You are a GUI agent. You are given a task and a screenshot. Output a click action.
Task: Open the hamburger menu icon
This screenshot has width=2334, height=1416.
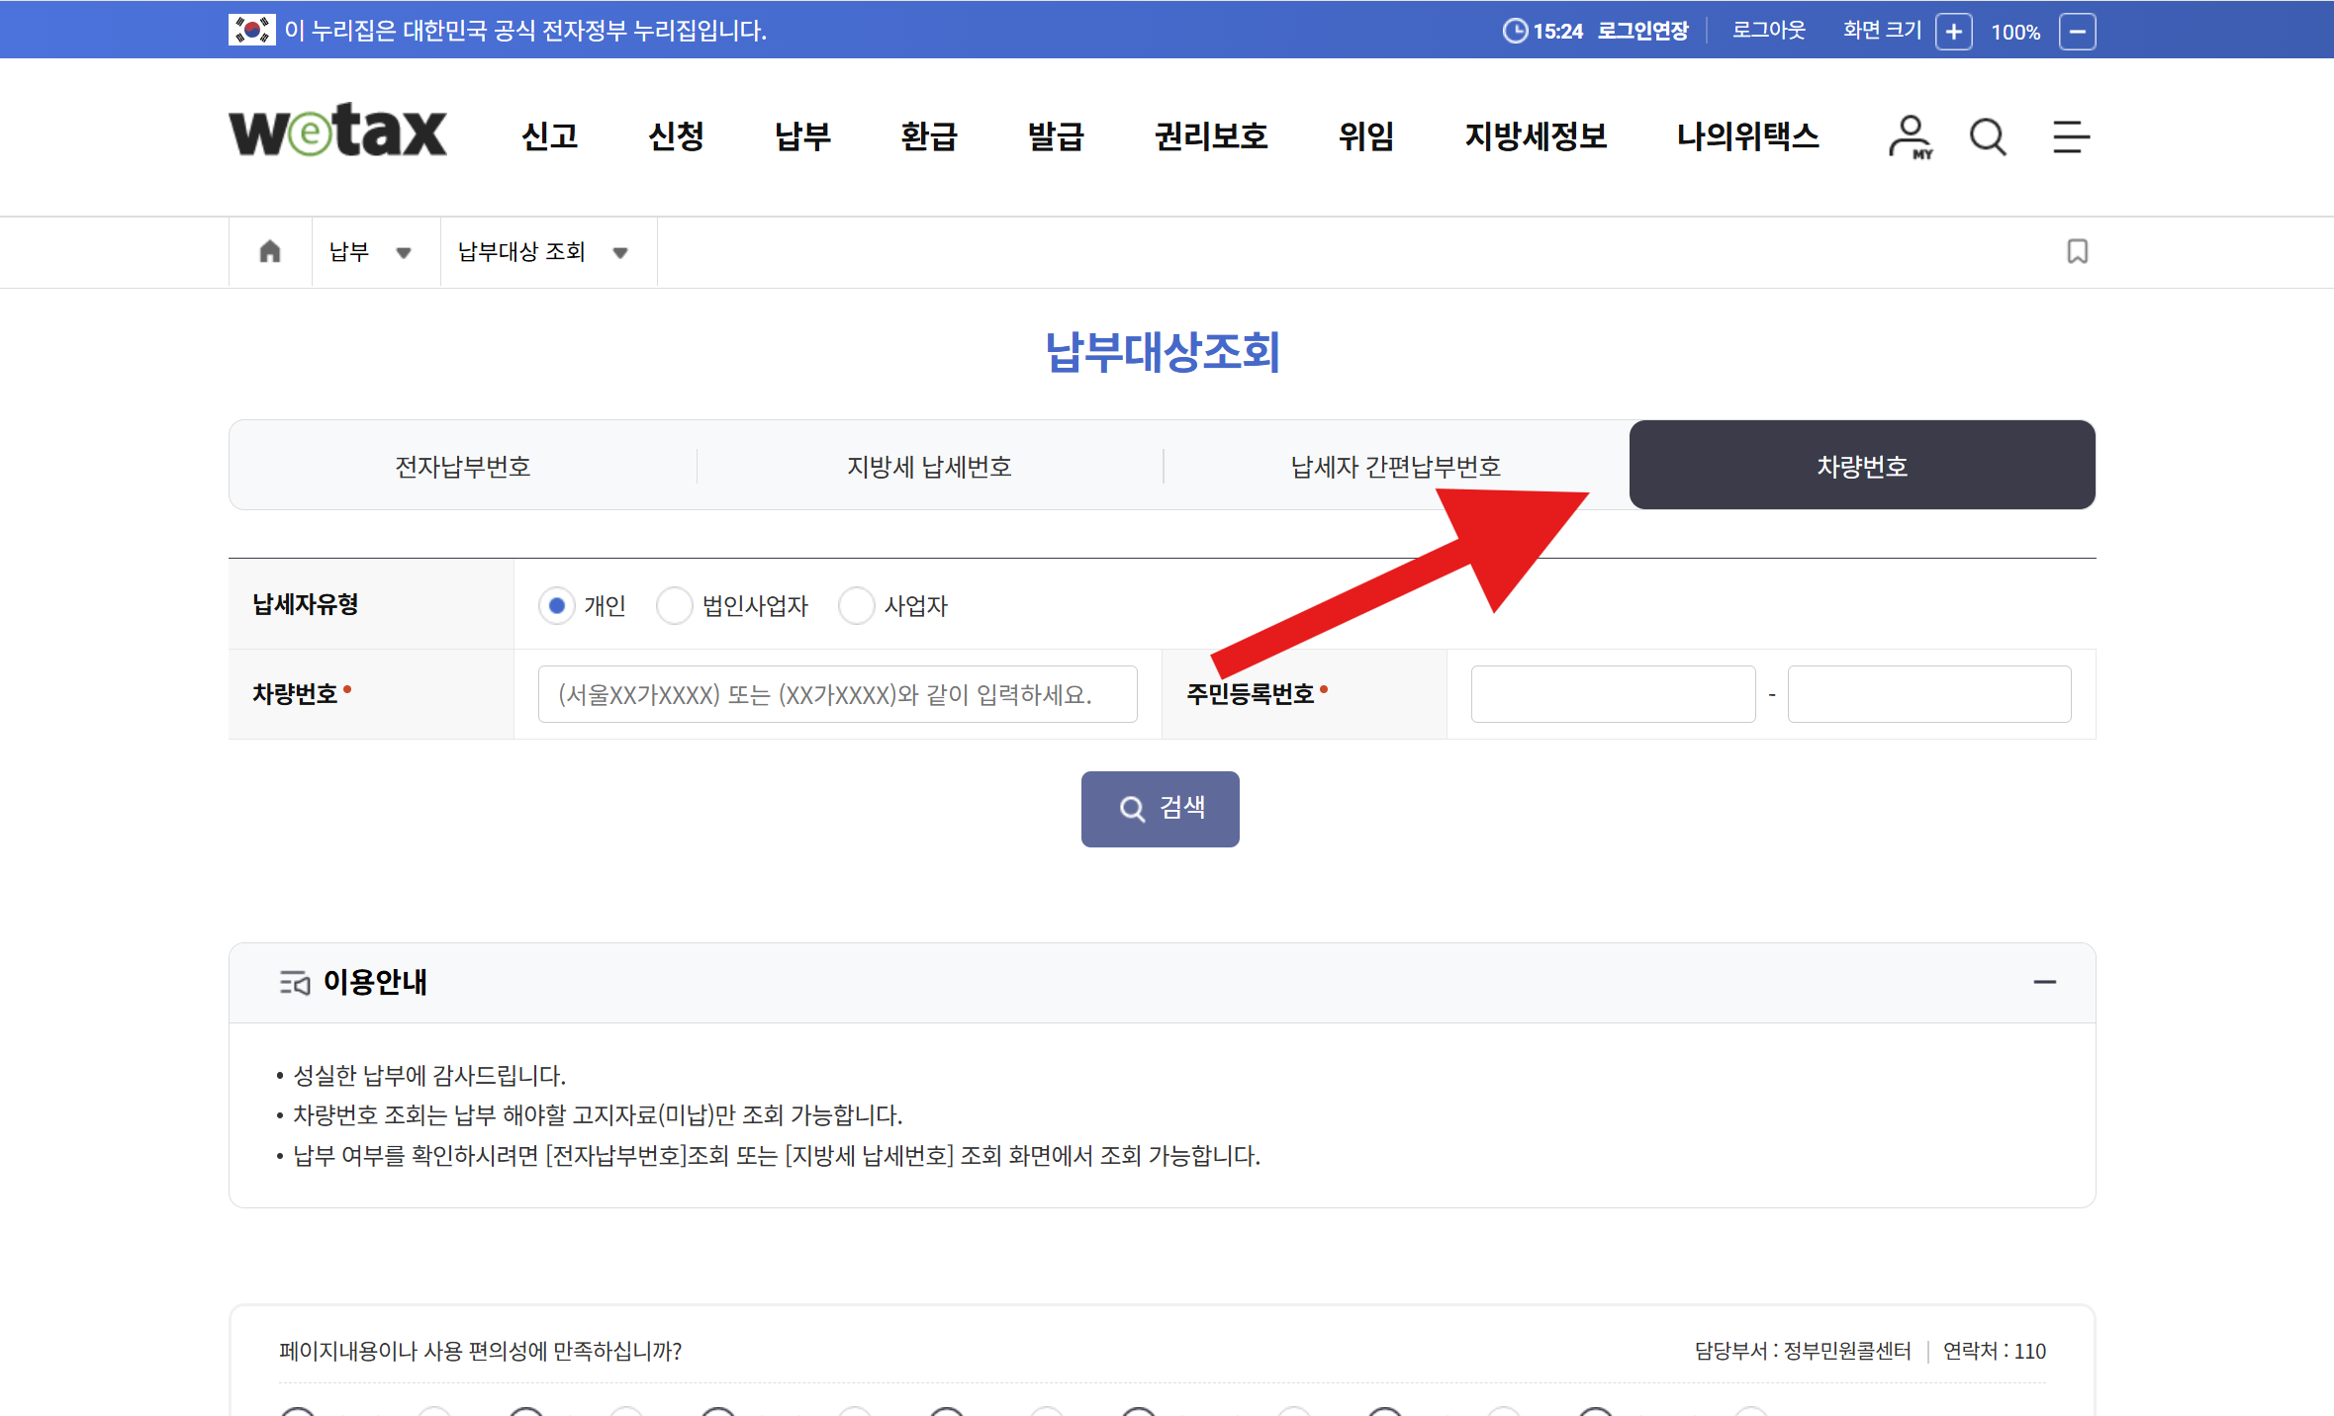(x=2070, y=136)
